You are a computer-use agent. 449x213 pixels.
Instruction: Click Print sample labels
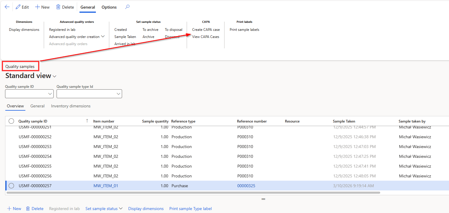(244, 30)
